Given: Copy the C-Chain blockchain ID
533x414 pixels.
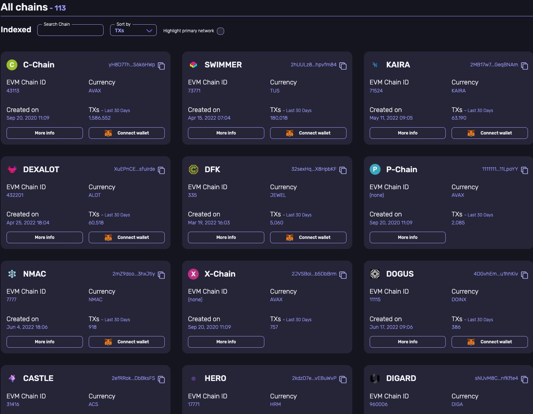Looking at the screenshot, I should (x=161, y=66).
